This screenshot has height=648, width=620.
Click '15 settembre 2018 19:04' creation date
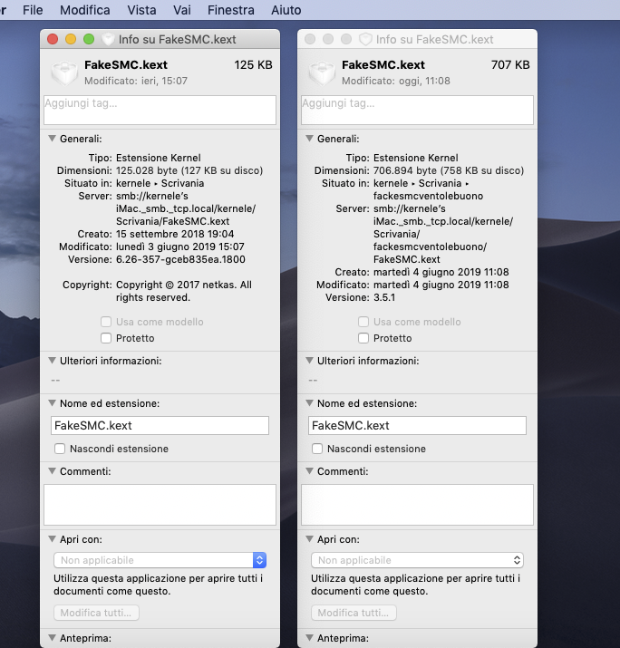coord(175,234)
